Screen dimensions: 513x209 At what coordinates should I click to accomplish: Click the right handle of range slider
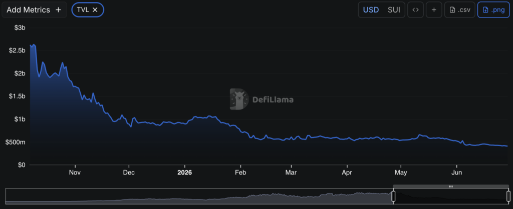click(x=508, y=196)
